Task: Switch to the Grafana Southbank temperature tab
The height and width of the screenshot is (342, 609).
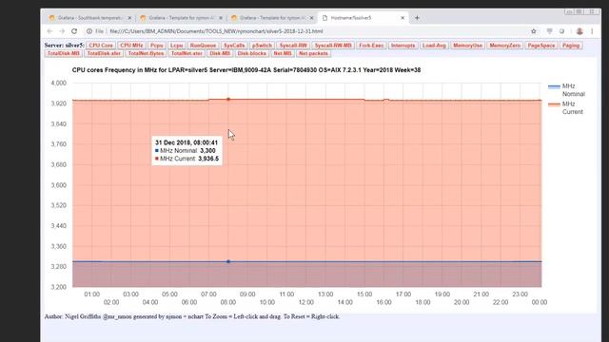Action: 89,18
